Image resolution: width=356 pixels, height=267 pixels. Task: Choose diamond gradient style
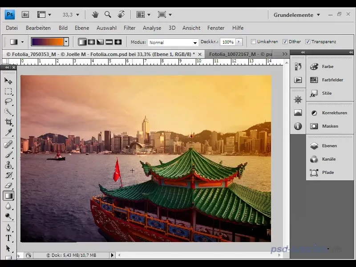[x=118, y=42]
